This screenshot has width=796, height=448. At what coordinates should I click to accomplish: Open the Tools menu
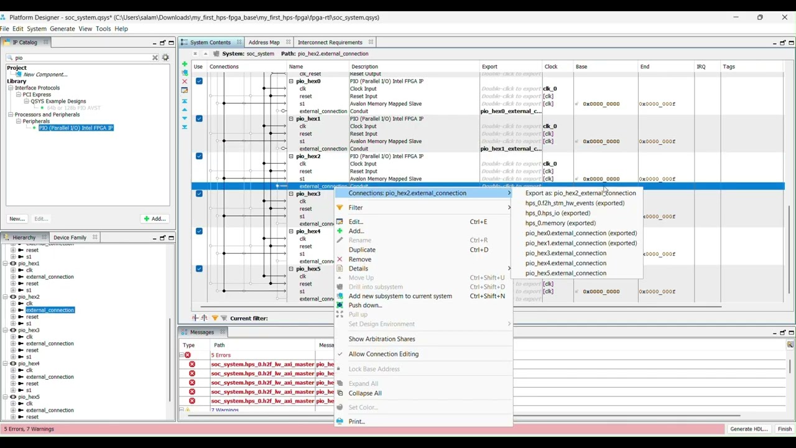(103, 29)
